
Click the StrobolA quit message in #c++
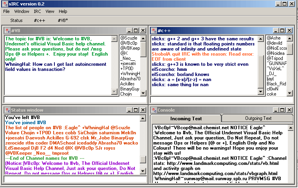[x=202, y=56]
